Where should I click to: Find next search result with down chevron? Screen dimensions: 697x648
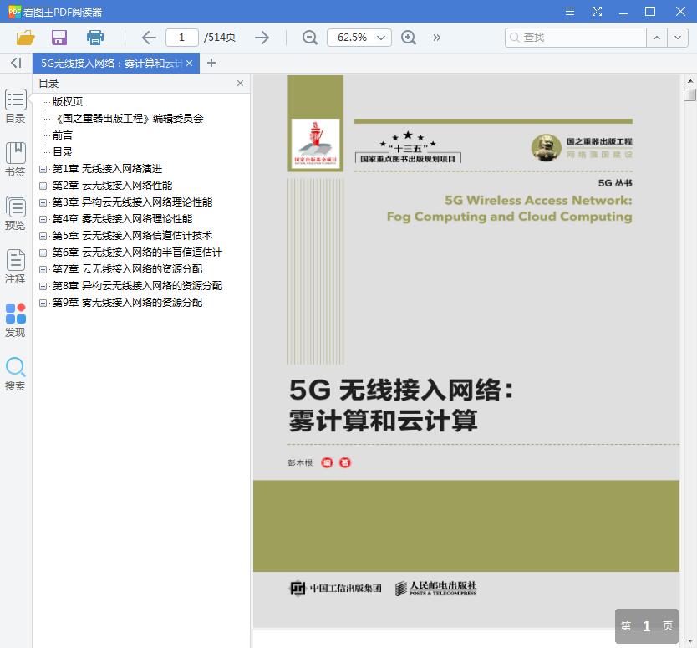pos(678,38)
